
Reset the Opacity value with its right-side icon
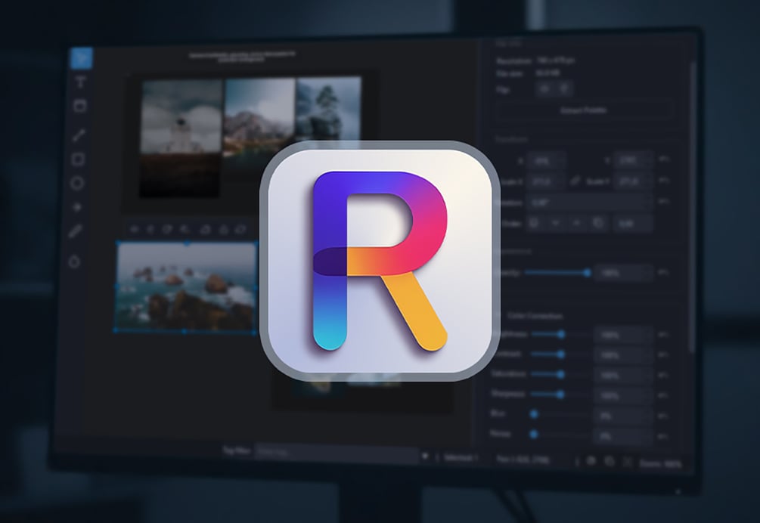663,273
